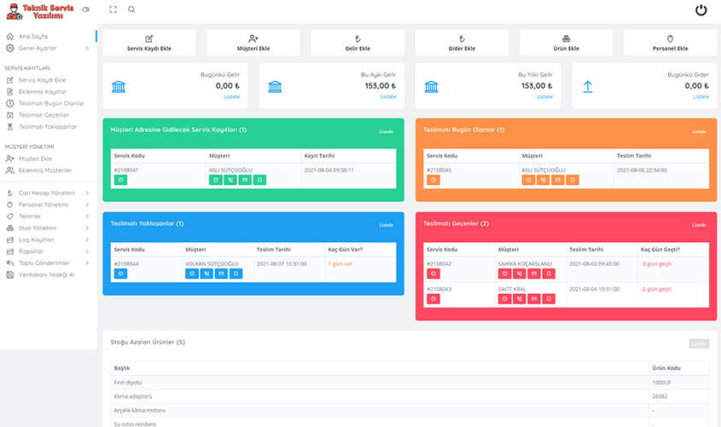Viewport: 721px width, 427px height.
Task: Click orange phone icon for ASLI SÜTÇÜOĞLU
Action: (543, 180)
